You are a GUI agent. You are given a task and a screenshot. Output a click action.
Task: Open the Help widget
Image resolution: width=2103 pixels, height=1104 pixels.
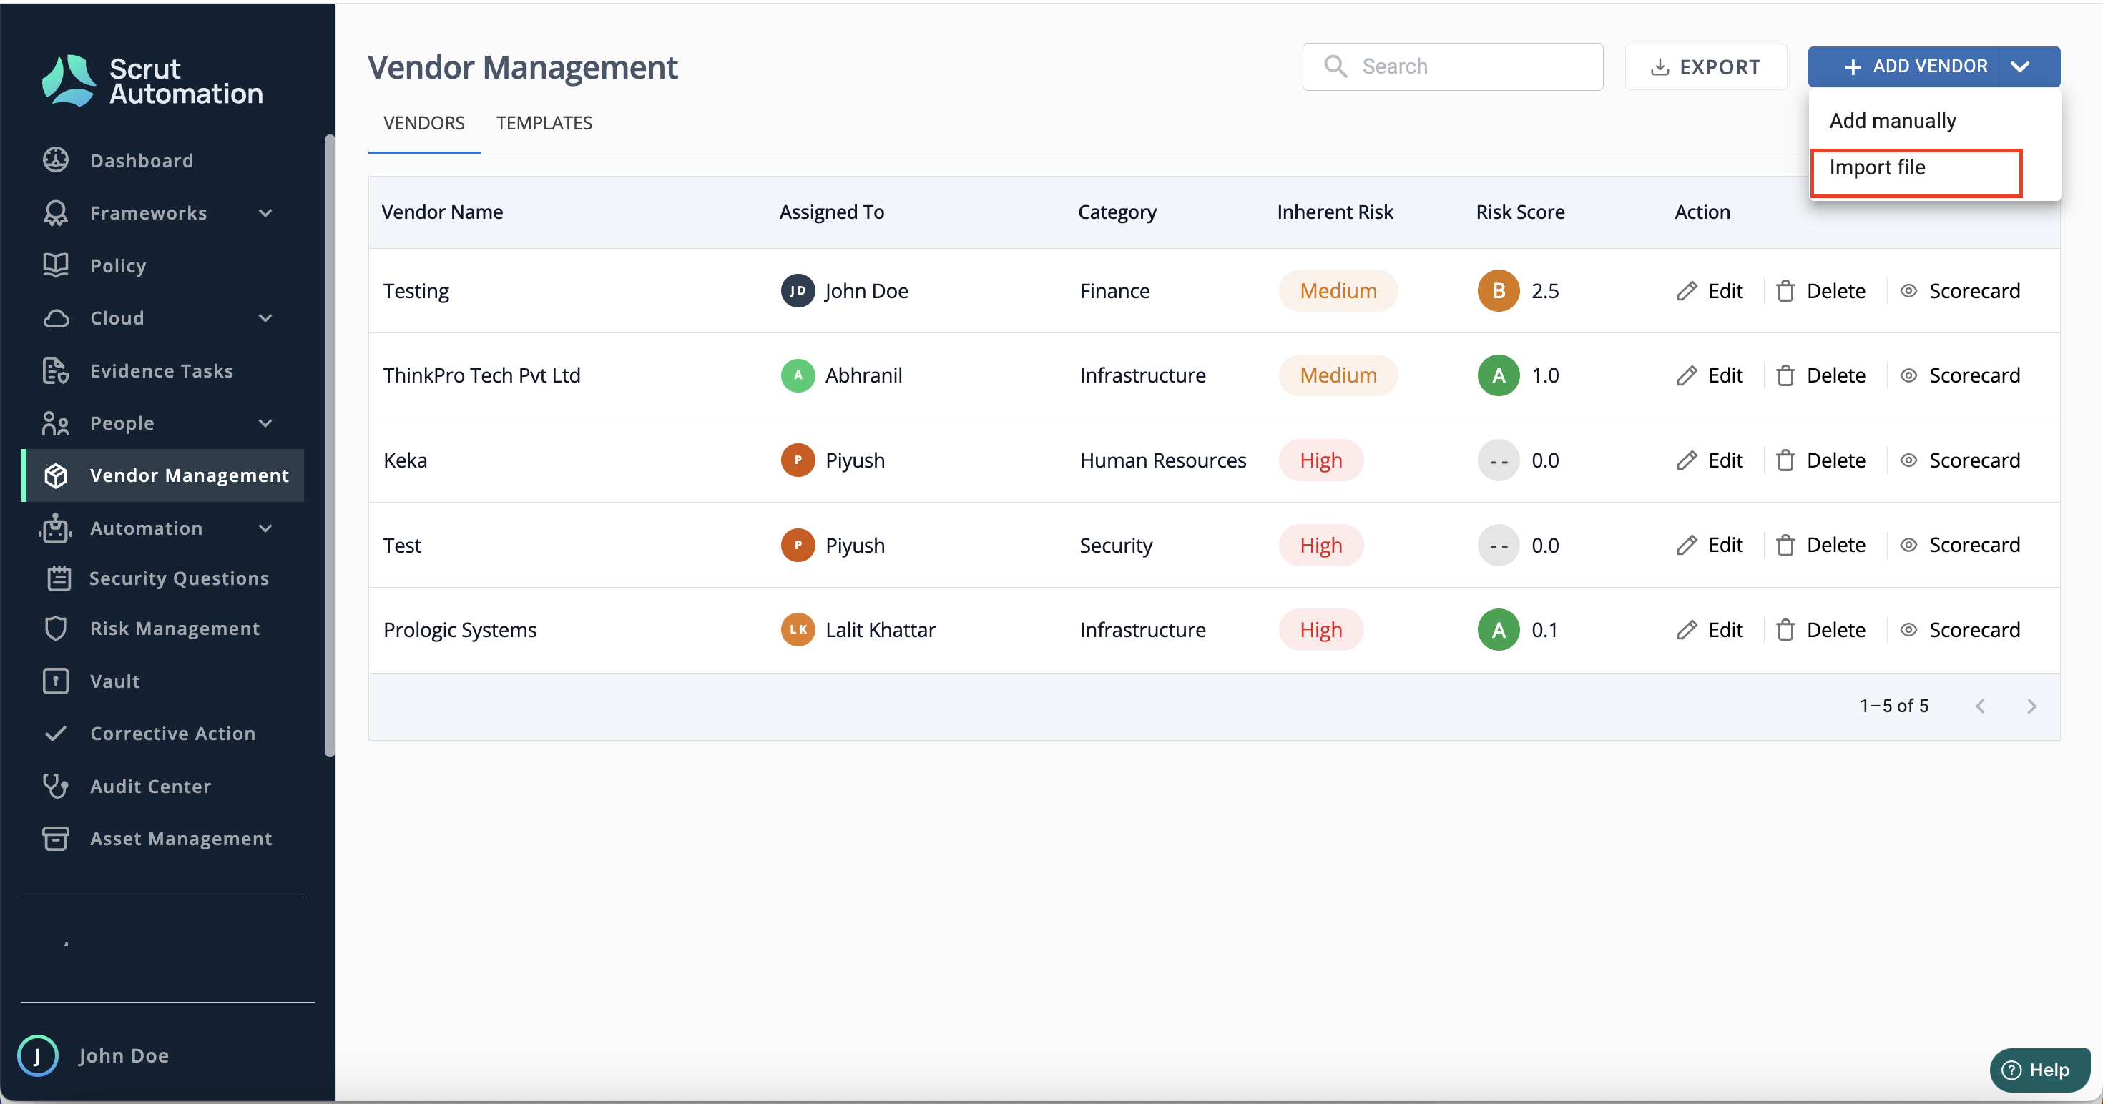click(2039, 1070)
